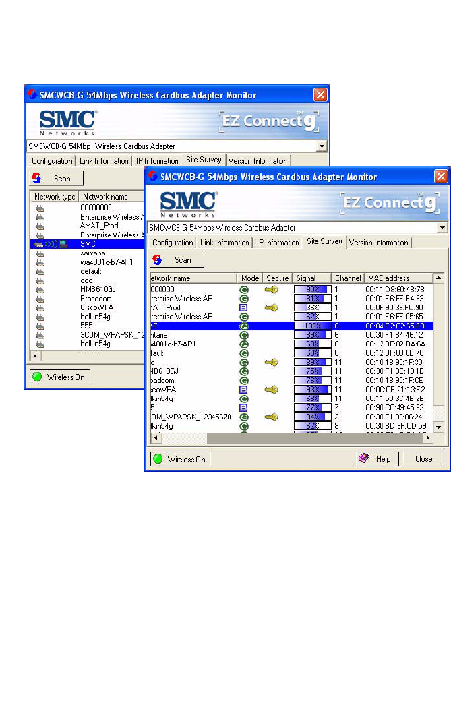Open Version Information tab in front window
The height and width of the screenshot is (703, 451).
379,243
